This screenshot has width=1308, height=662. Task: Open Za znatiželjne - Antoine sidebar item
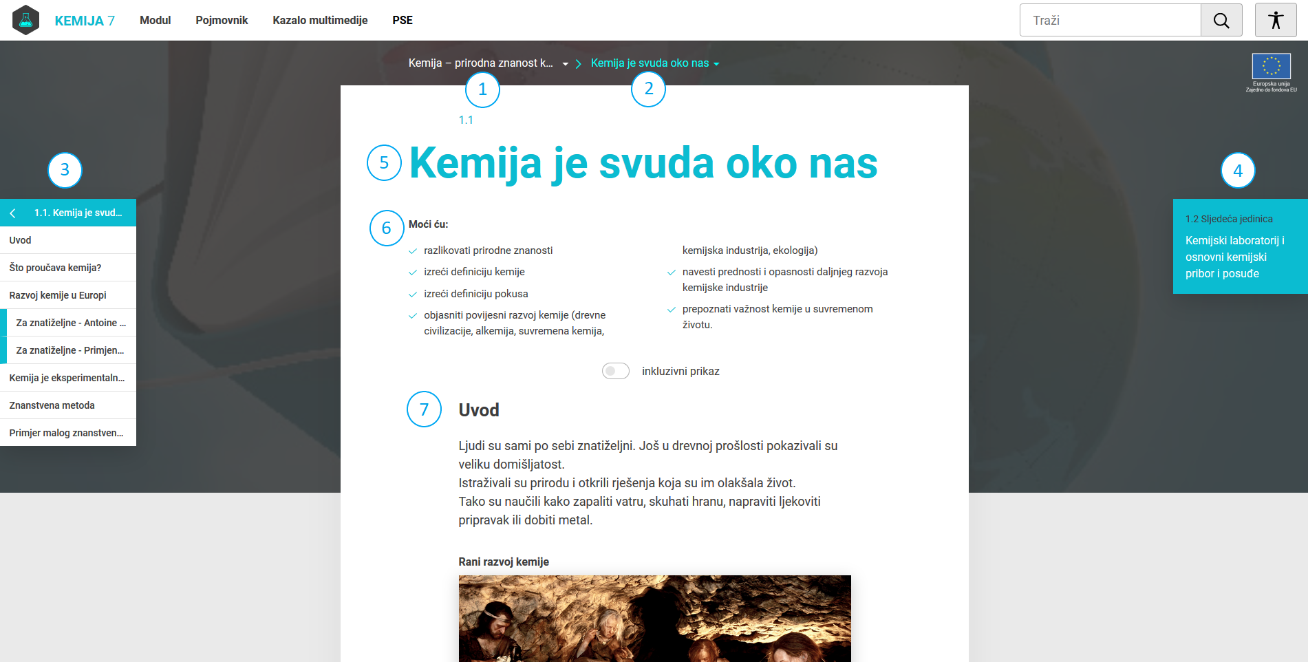[68, 323]
